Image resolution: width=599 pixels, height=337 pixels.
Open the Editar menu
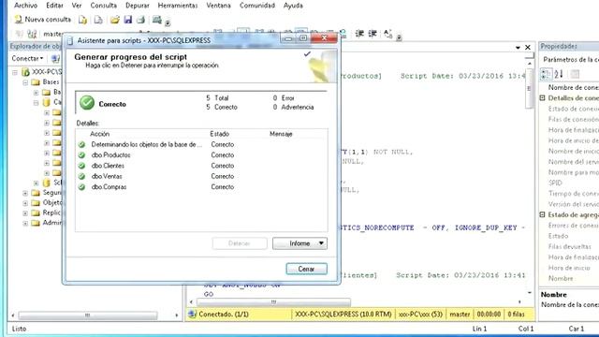point(54,6)
